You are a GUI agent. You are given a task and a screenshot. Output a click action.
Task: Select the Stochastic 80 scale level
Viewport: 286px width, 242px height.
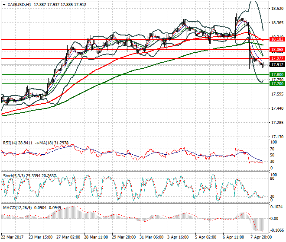pos(272,178)
